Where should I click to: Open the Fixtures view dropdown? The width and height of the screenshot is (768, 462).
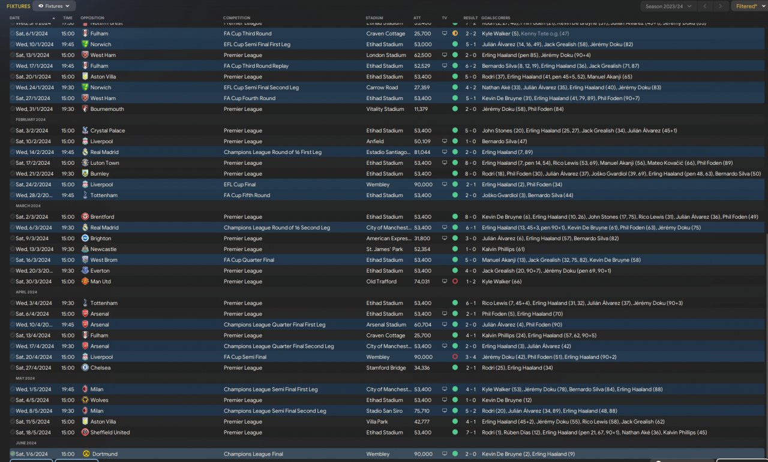(x=53, y=6)
